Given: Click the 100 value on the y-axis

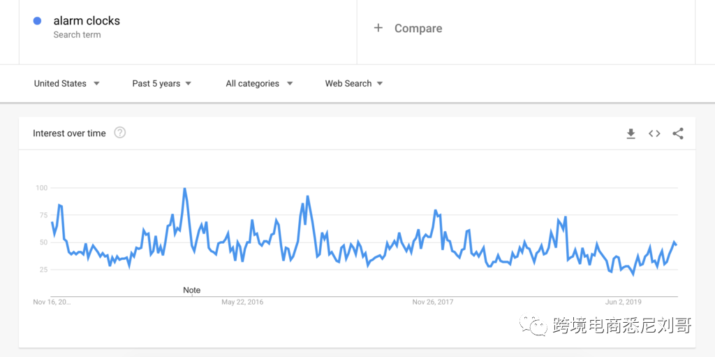Looking at the screenshot, I should pos(41,188).
